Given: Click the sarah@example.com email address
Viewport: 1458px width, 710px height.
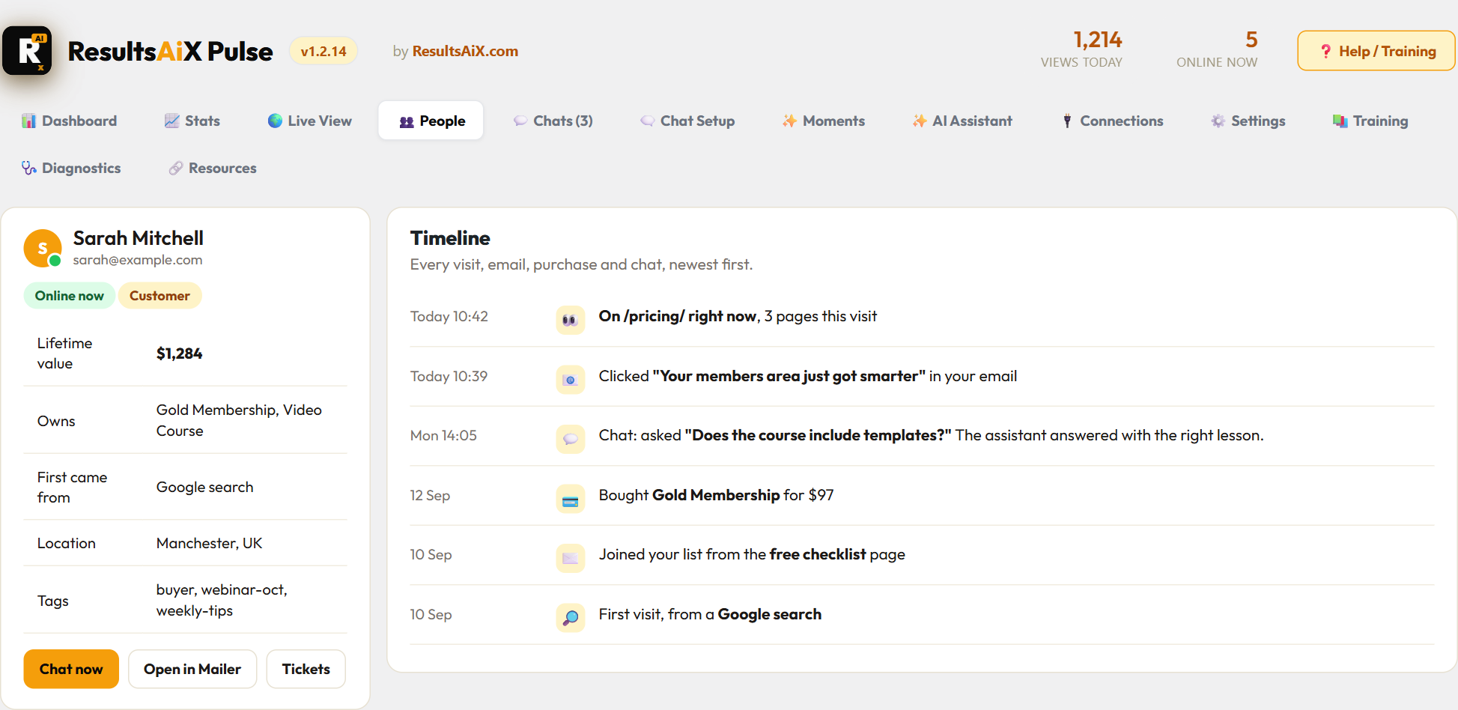Looking at the screenshot, I should (138, 260).
